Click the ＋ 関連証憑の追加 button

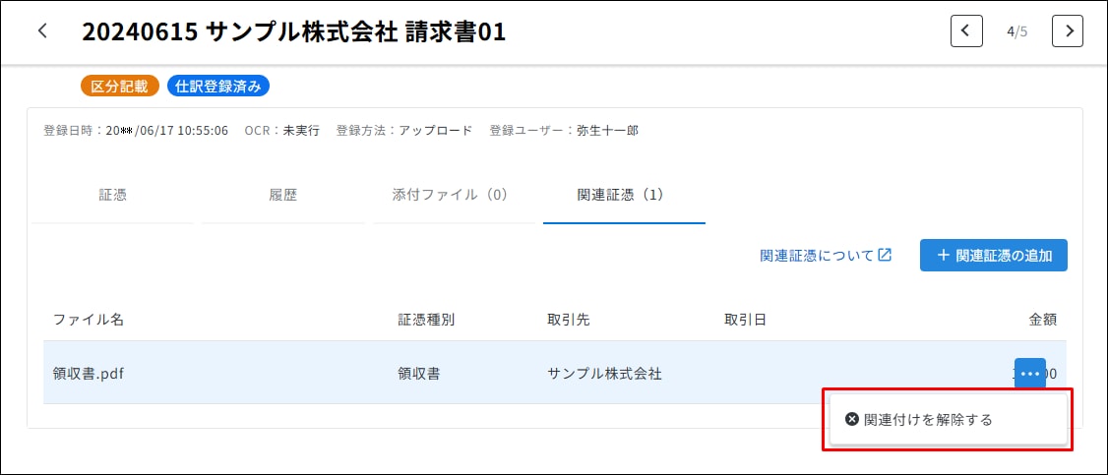click(x=993, y=256)
